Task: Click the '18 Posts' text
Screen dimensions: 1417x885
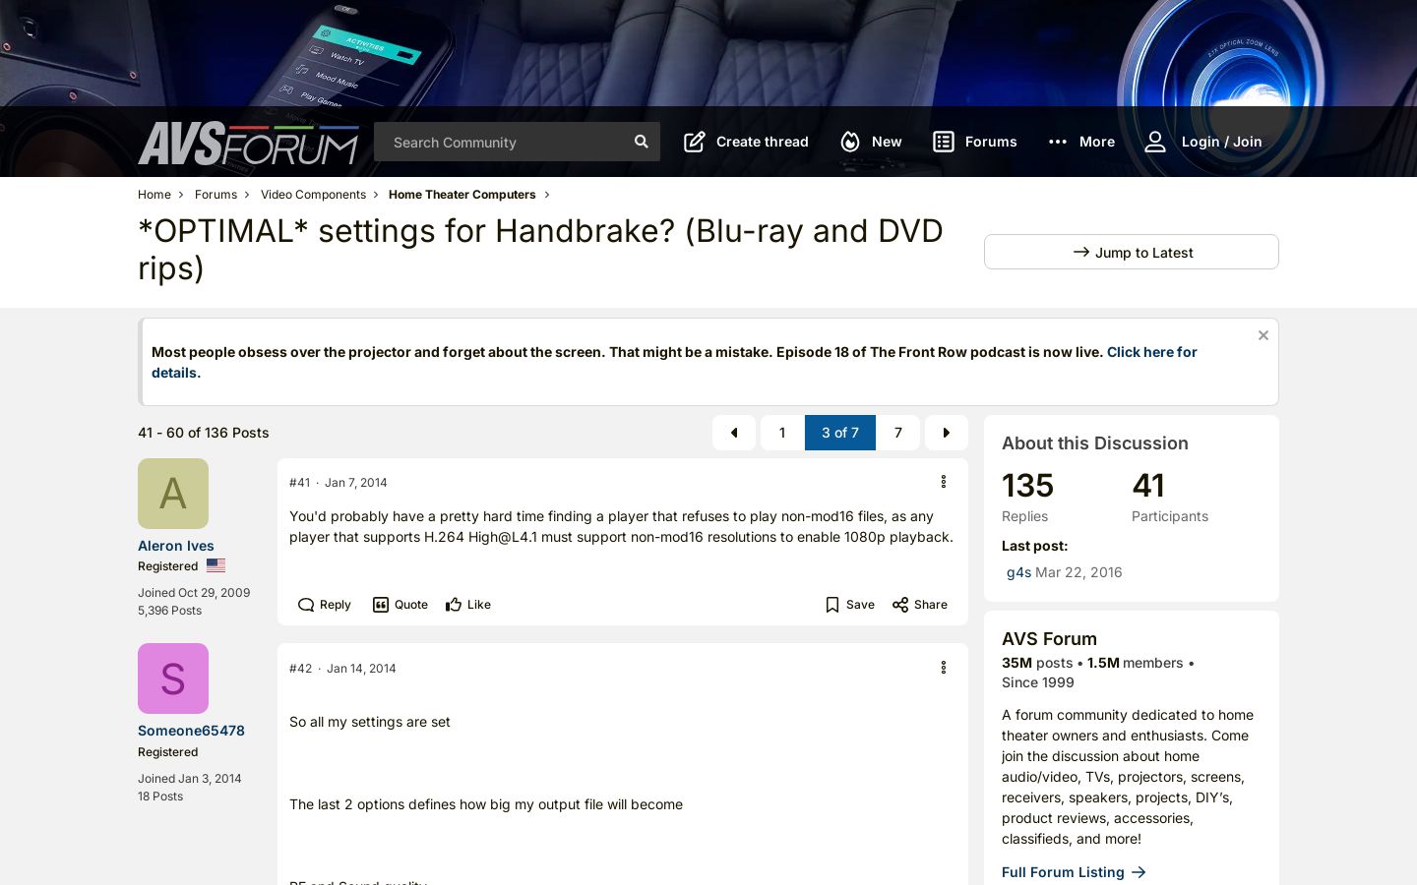Action: tap(160, 796)
